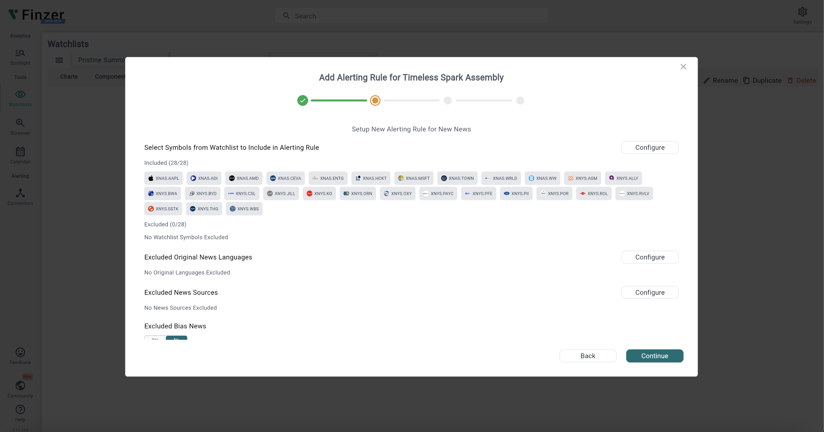Click the XNAS.WW symbol chip
This screenshot has width=824, height=432.
[x=542, y=178]
